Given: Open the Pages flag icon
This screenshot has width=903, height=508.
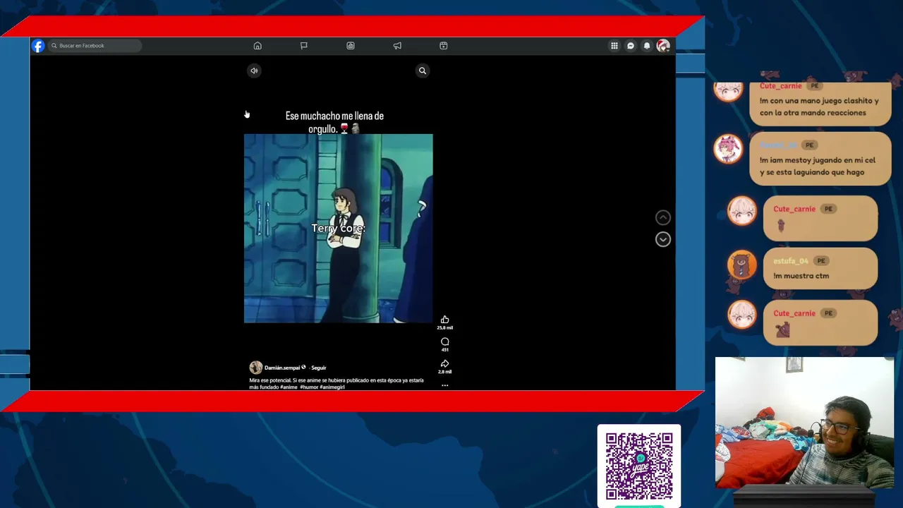Looking at the screenshot, I should coord(304,46).
